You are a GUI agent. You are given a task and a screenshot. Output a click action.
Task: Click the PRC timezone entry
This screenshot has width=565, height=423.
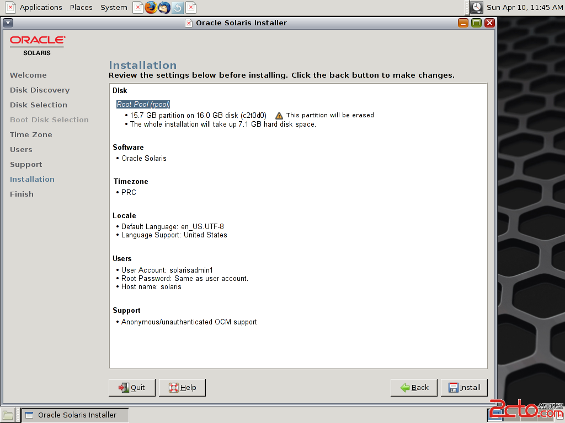[129, 192]
